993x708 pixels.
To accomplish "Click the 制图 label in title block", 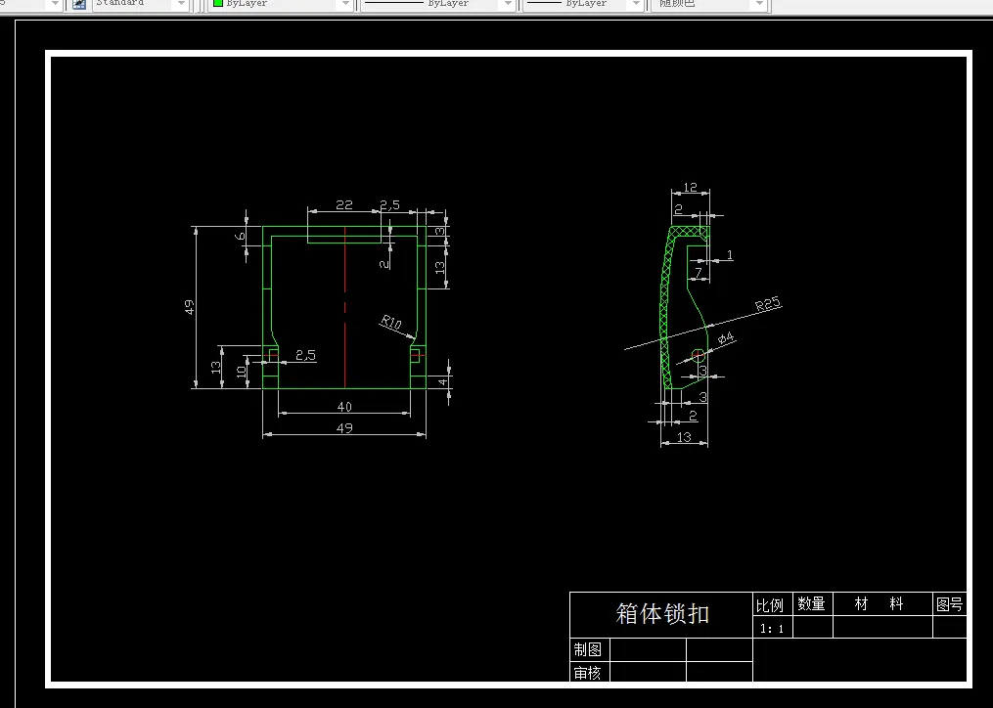I will tap(588, 649).
